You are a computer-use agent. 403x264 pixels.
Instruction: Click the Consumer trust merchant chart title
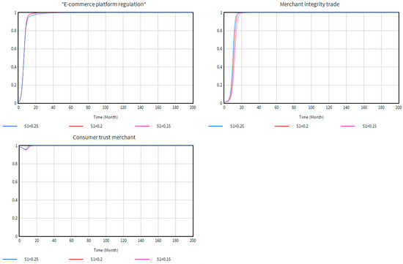(x=104, y=137)
